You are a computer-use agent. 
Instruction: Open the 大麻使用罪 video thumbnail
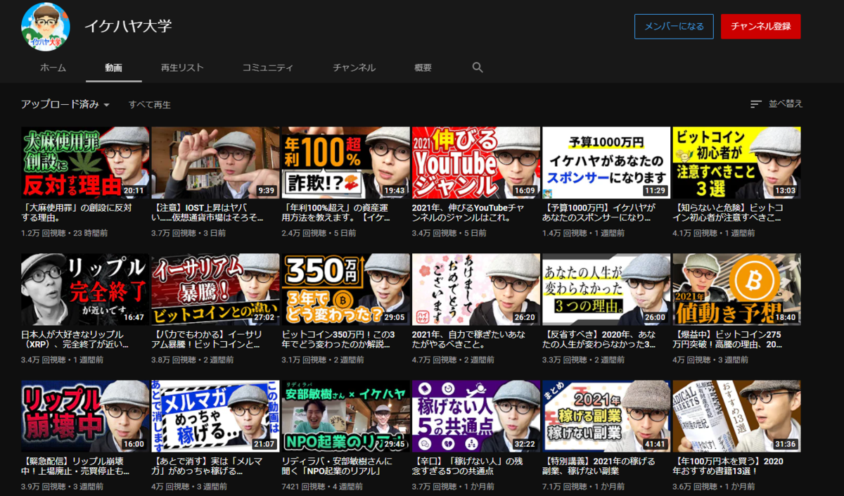[x=85, y=163]
